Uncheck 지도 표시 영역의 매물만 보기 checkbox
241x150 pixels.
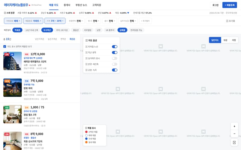(5, 46)
